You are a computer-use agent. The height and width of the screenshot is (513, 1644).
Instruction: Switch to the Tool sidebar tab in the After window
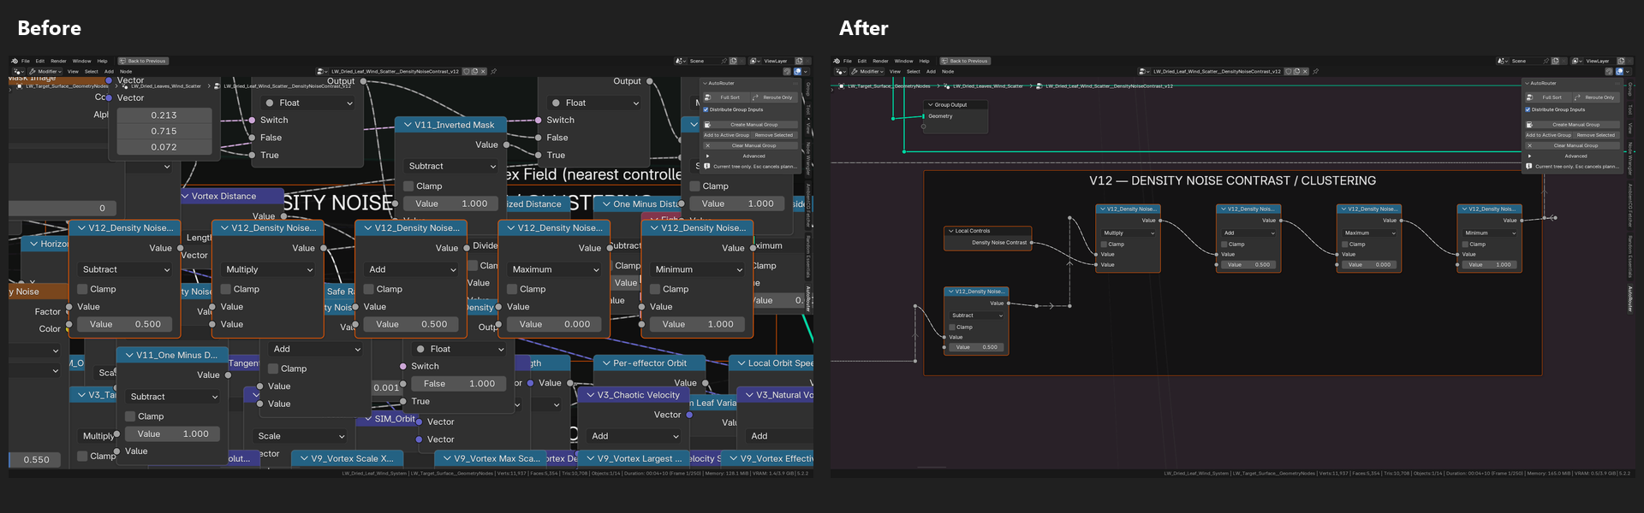(1630, 109)
